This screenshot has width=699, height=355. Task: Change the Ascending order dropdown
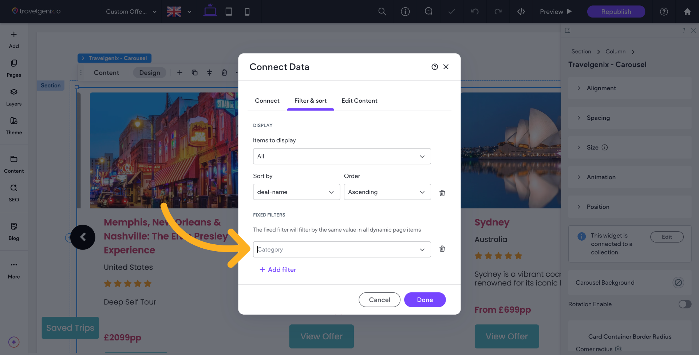point(387,192)
